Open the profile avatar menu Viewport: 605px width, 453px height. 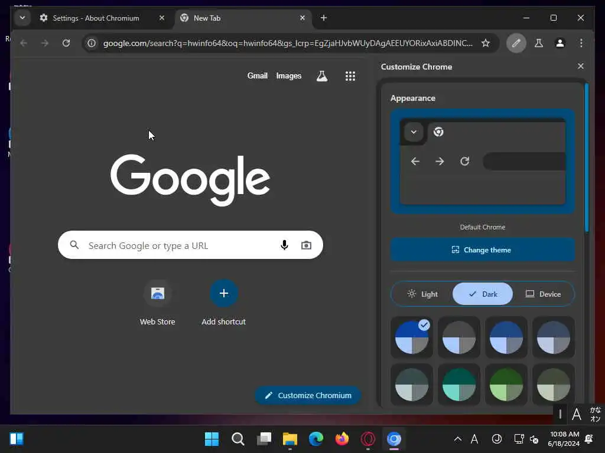560,43
